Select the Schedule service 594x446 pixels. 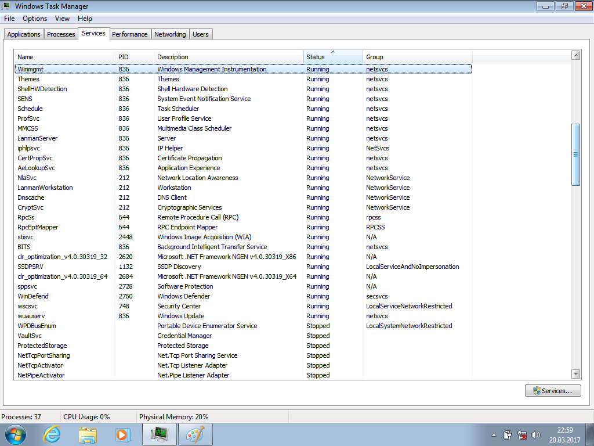[30, 109]
